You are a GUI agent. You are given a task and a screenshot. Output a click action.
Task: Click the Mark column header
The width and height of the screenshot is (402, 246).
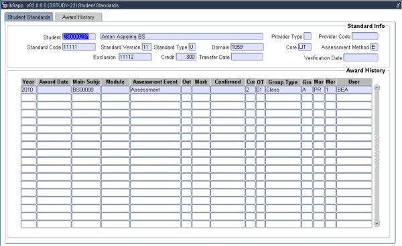click(x=201, y=82)
